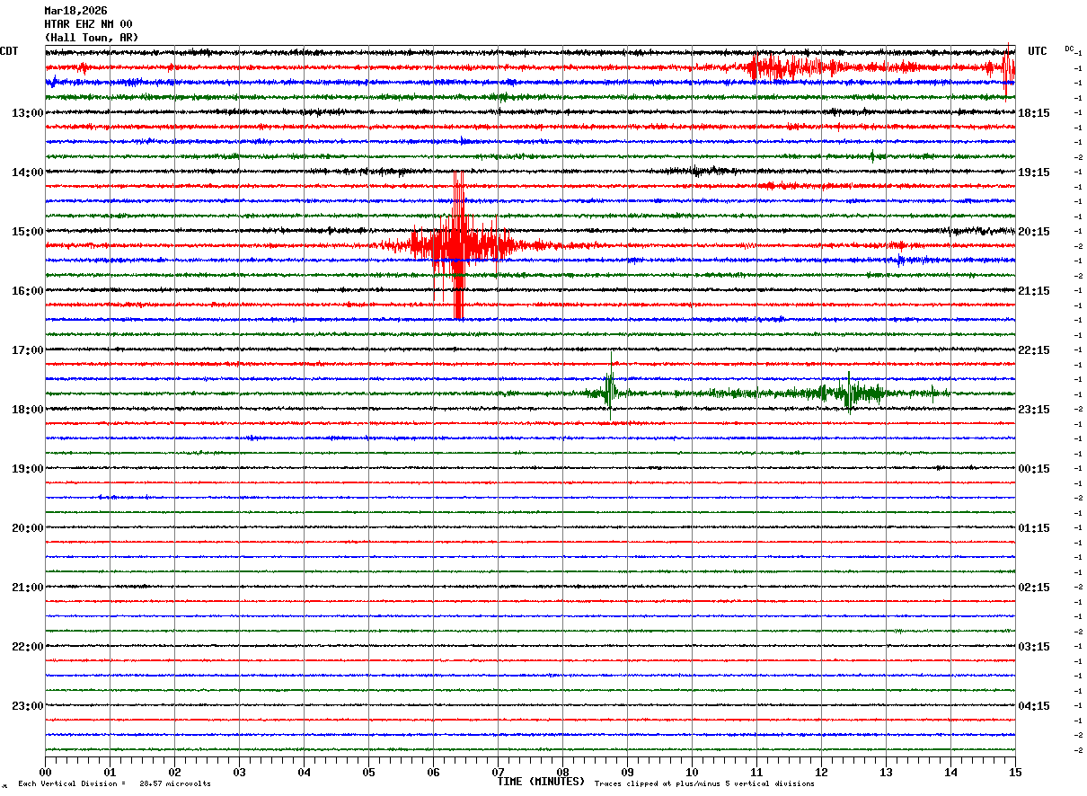
Task: Click minute 03 tick label on bottom axis
Action: pos(239,772)
